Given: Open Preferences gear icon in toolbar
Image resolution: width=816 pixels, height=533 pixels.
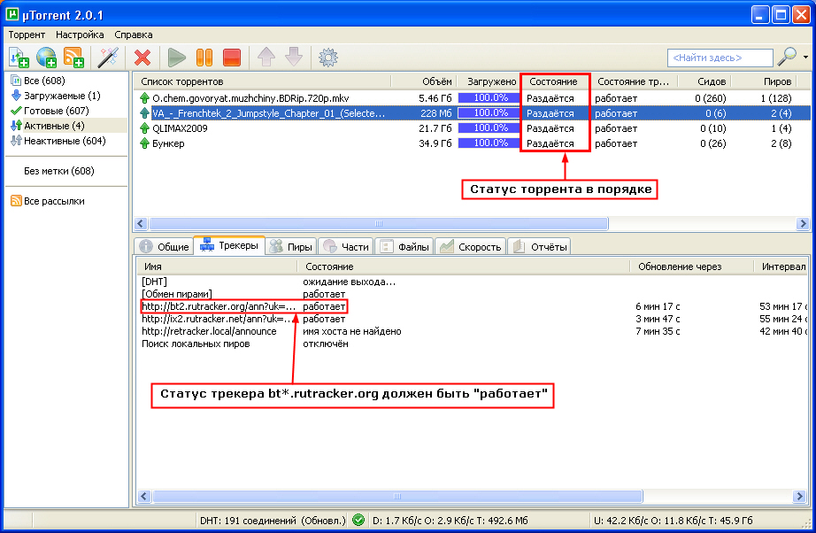Looking at the screenshot, I should [327, 58].
